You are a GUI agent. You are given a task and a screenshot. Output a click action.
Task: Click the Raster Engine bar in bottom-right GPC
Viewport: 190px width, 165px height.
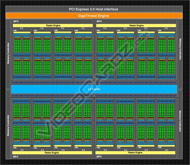[135, 153]
